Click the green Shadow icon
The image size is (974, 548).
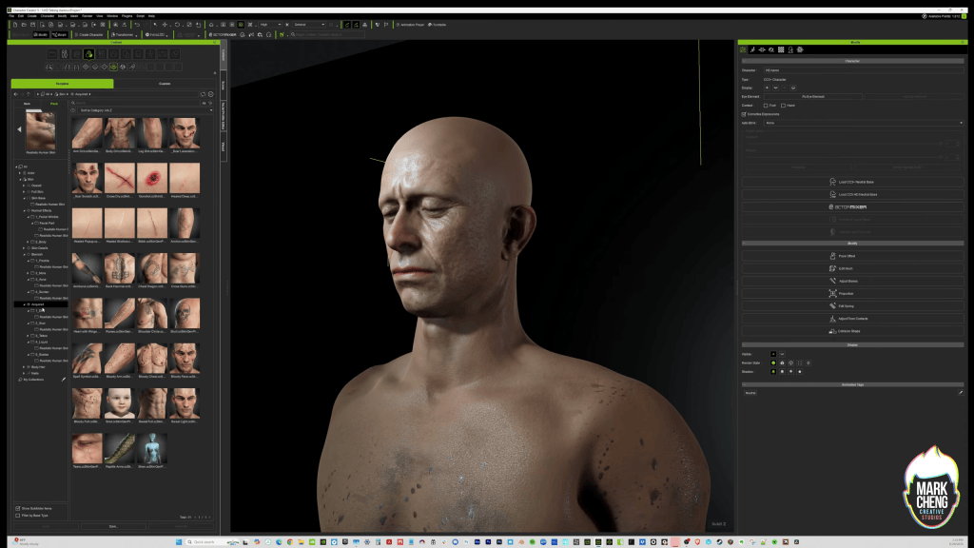click(x=773, y=372)
